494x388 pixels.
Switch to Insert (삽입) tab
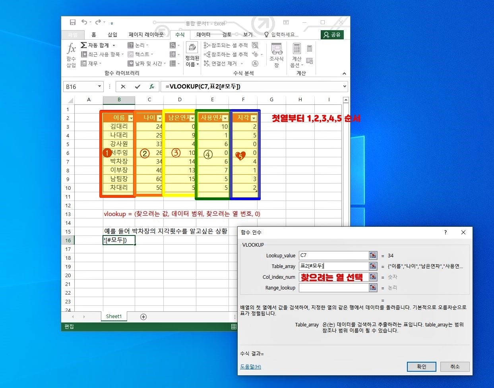pyautogui.click(x=112, y=35)
